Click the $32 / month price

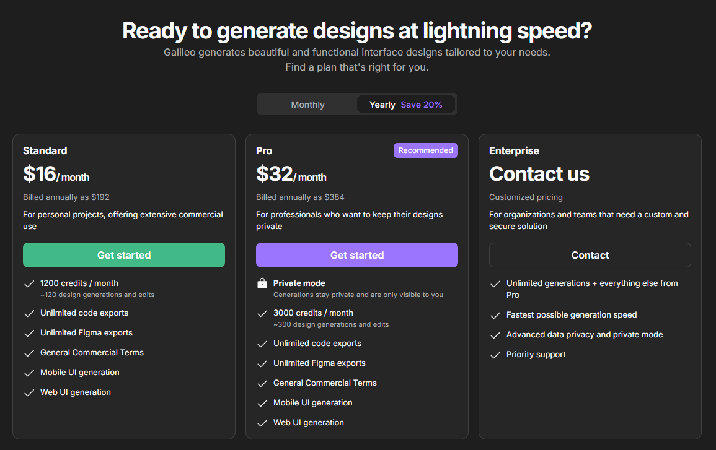tap(291, 175)
